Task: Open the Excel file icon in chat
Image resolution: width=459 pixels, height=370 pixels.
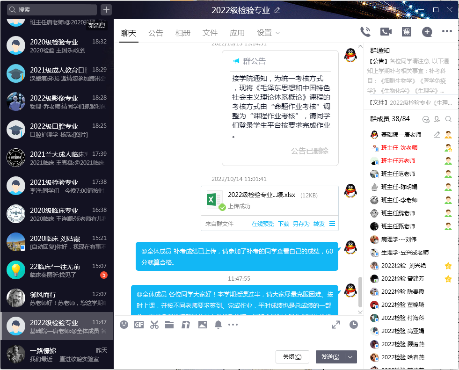Action: pyautogui.click(x=215, y=201)
